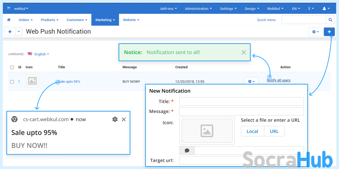The image size is (339, 169).
Task: Open the Add-ons menu
Action: coord(168,8)
